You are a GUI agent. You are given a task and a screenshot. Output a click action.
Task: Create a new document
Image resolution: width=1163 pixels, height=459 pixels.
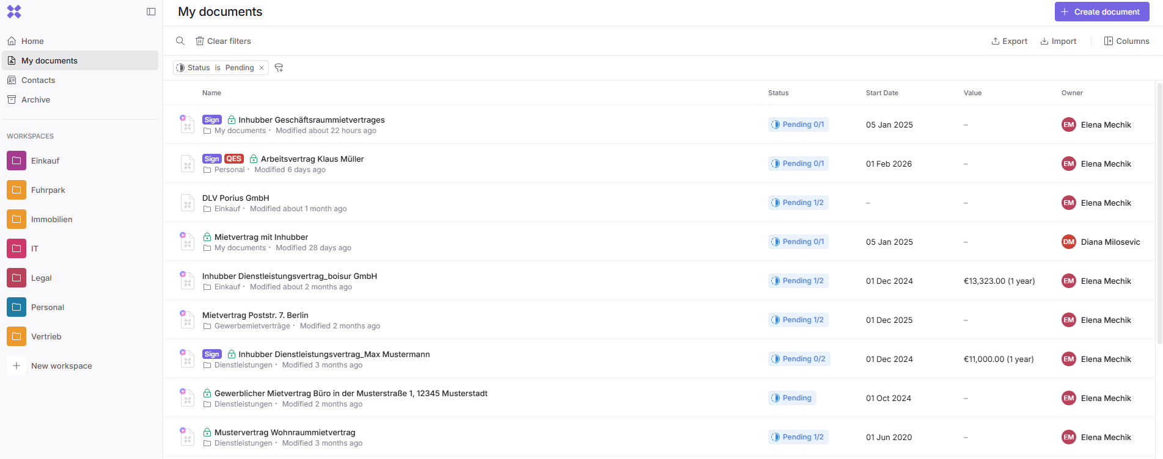1101,12
